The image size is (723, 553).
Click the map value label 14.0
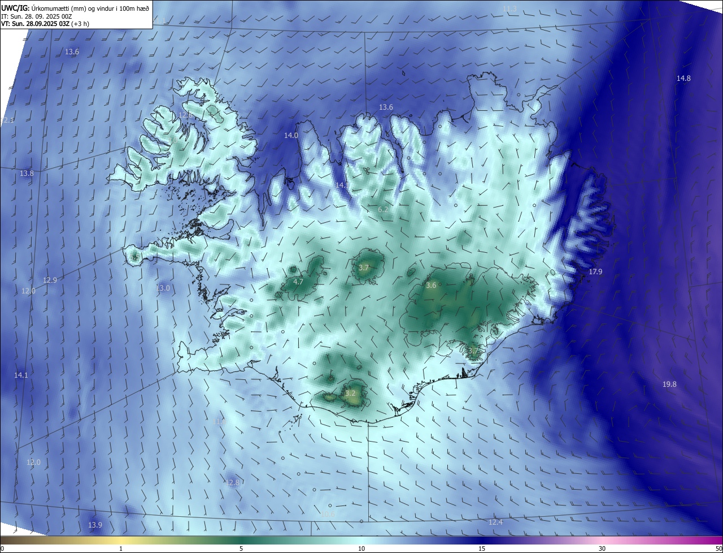pos(291,135)
